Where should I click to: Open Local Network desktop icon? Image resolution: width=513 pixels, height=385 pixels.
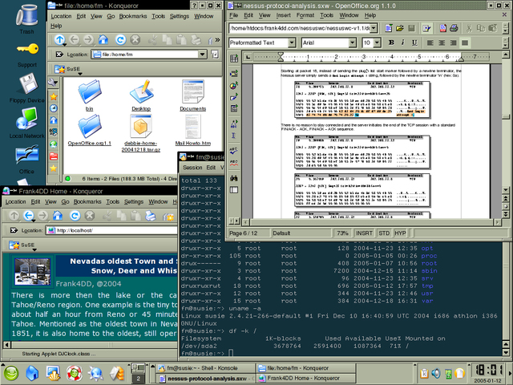[x=26, y=123]
